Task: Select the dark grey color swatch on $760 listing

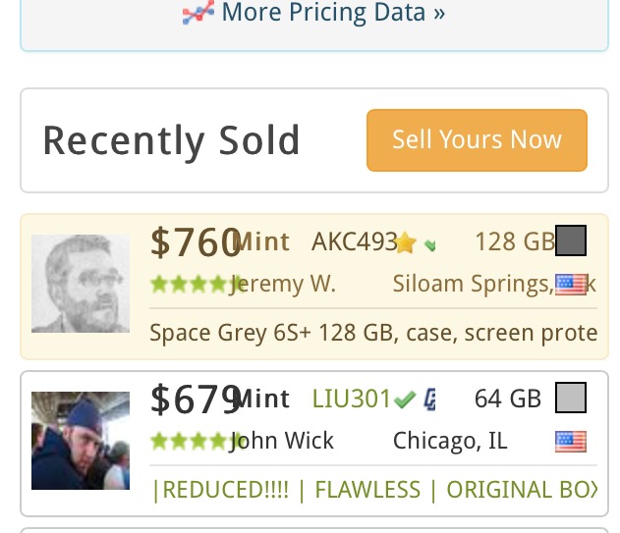Action: pyautogui.click(x=571, y=240)
